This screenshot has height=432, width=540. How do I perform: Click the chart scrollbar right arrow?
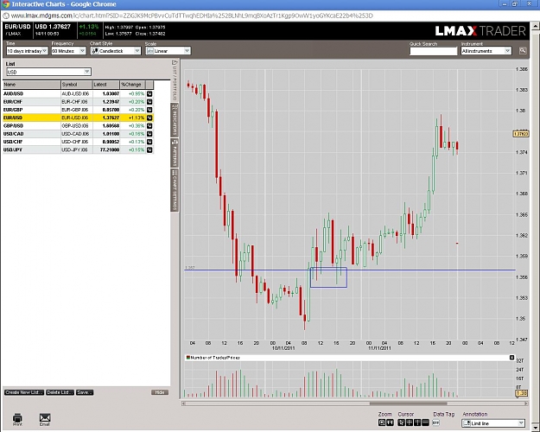tap(526, 403)
